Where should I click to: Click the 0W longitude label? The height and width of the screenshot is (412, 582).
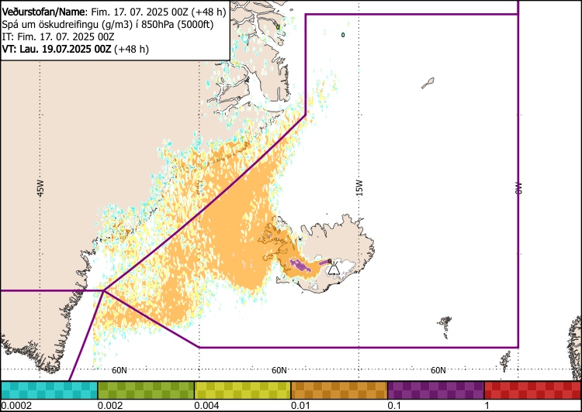coord(518,188)
